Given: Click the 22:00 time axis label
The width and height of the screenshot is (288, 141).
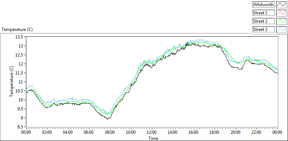Looking at the screenshot, I should click(257, 132).
